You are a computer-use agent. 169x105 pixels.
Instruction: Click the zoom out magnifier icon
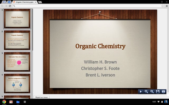[146, 91]
